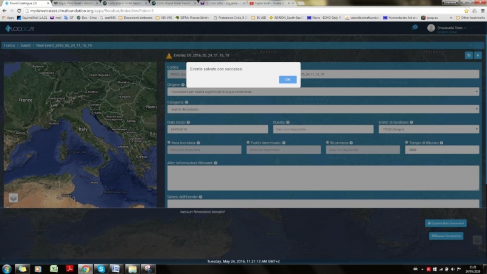Click the Tratto Interessato help icon
The width and height of the screenshot is (487, 274).
point(284,143)
